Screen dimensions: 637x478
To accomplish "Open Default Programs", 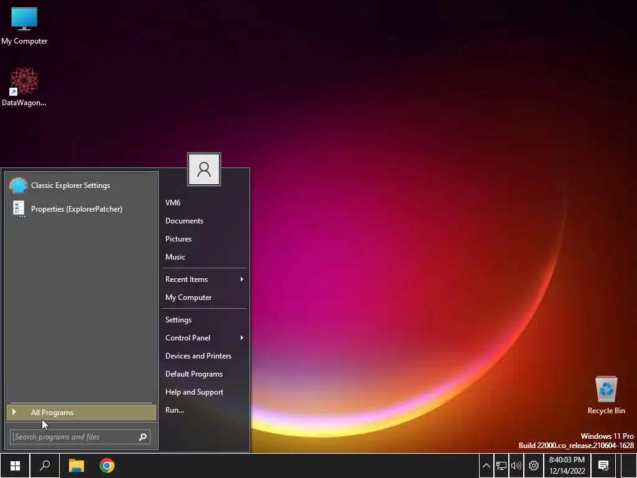I will pos(204,374).
